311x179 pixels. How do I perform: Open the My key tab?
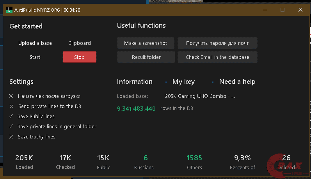(x=183, y=82)
